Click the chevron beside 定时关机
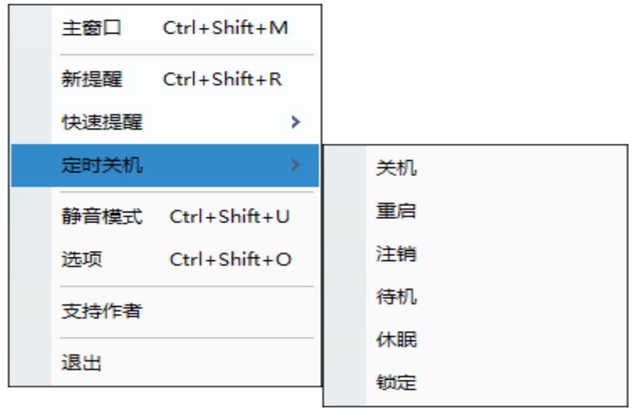Screen dimensions: 634x412 click(x=295, y=166)
